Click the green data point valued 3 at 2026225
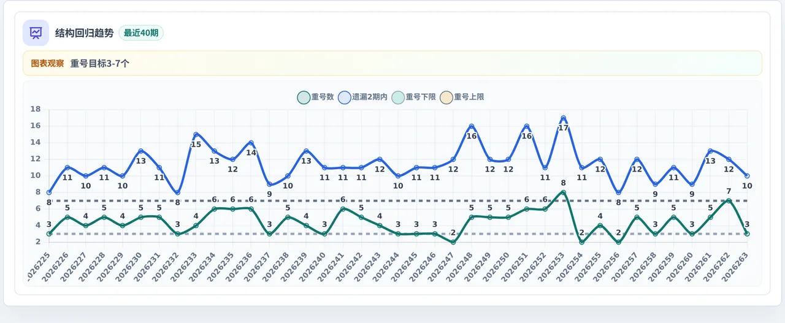This screenshot has height=323, width=785. [x=49, y=234]
